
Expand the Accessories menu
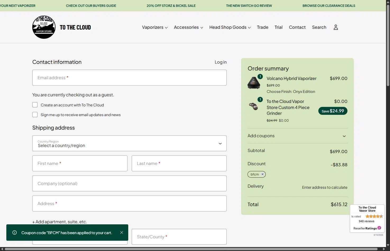point(189,27)
